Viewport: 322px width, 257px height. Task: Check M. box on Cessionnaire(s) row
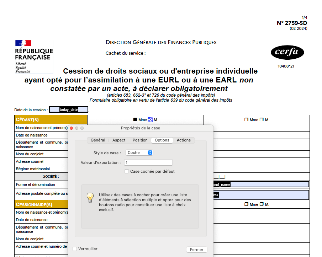pos(262,204)
